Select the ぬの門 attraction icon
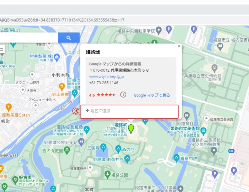The image size is (249, 192). click(x=118, y=149)
